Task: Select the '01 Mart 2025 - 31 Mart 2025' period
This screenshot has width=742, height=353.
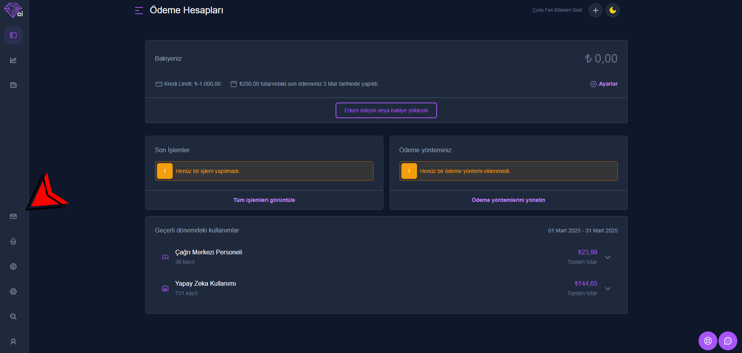Action: (583, 231)
